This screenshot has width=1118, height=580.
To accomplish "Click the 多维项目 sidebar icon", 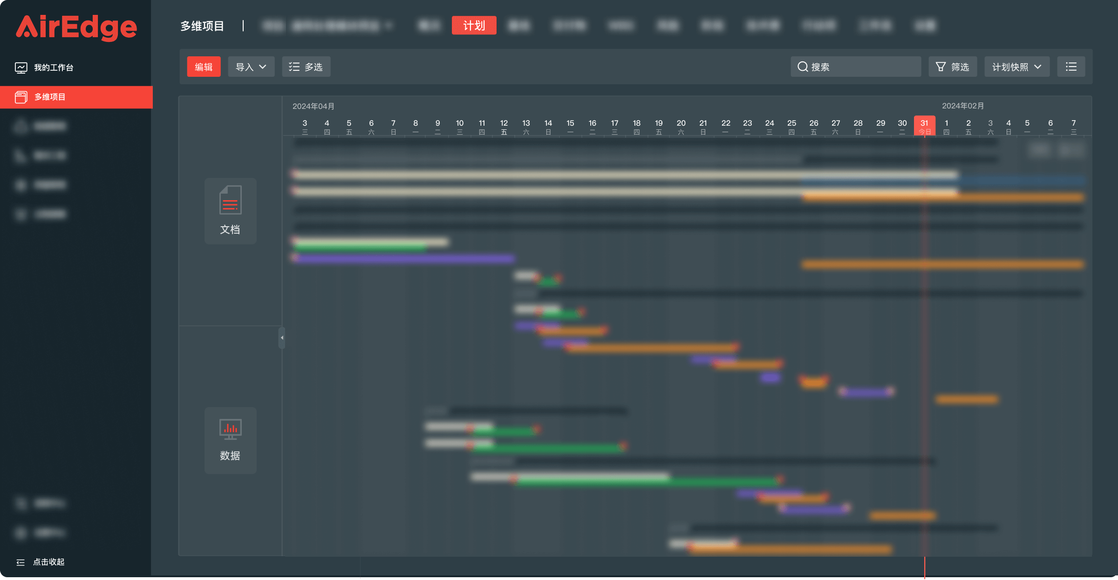I will pos(21,97).
